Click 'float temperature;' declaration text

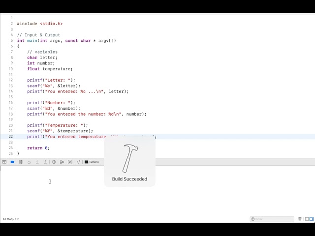(x=50, y=69)
